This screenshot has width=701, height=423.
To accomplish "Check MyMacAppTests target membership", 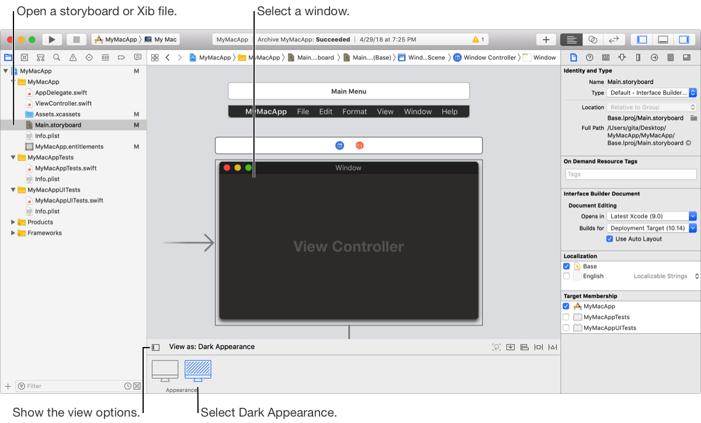I will (x=566, y=317).
